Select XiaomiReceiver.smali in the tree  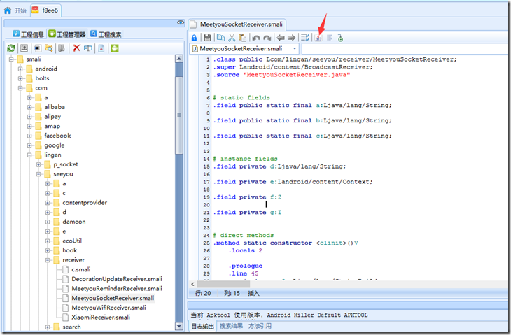[x=101, y=317]
